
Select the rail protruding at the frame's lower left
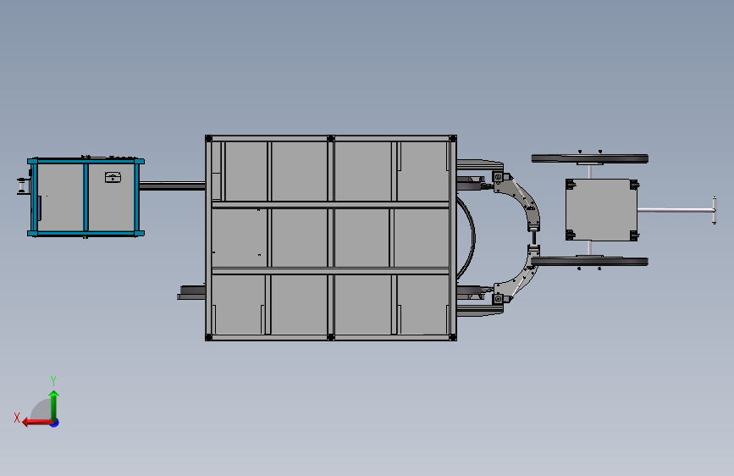coord(191,293)
